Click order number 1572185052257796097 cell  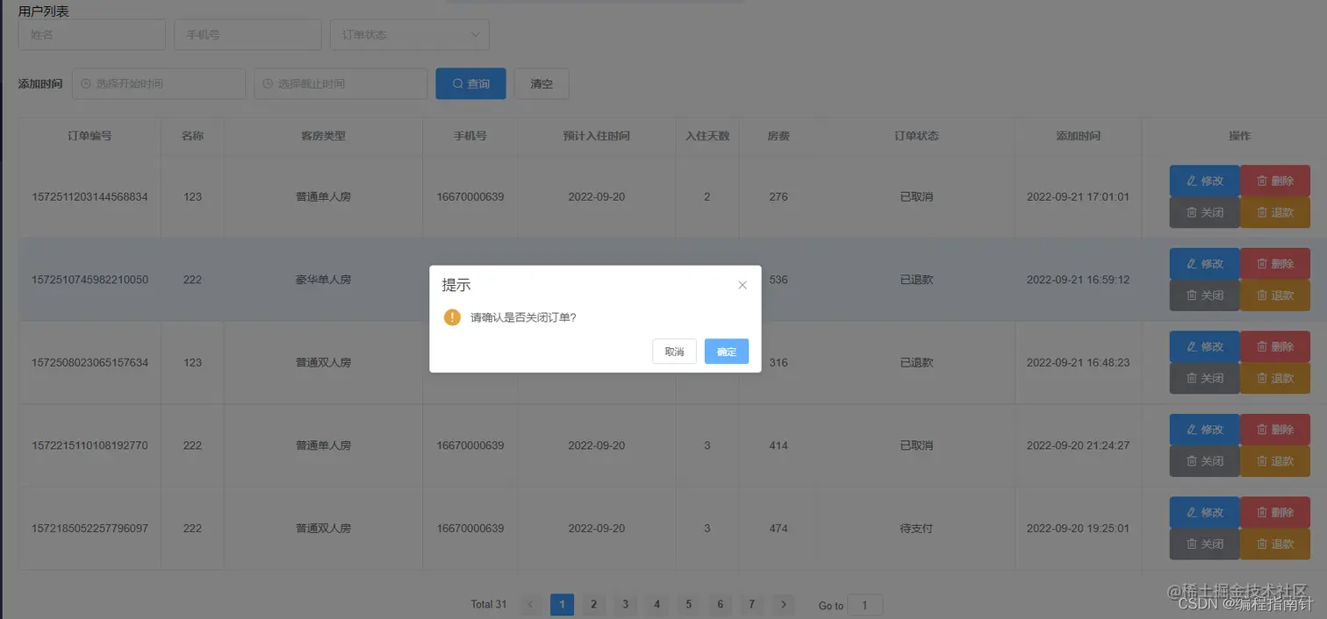click(x=90, y=528)
